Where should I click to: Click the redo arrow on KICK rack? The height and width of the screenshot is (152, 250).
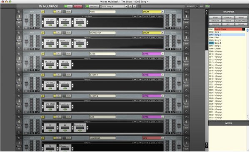point(140,16)
